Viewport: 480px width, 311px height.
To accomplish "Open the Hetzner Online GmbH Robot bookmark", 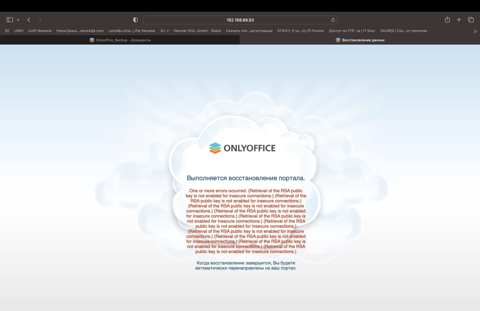I will (x=197, y=31).
